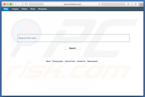Switch to the Videos tab

[x=24, y=9]
